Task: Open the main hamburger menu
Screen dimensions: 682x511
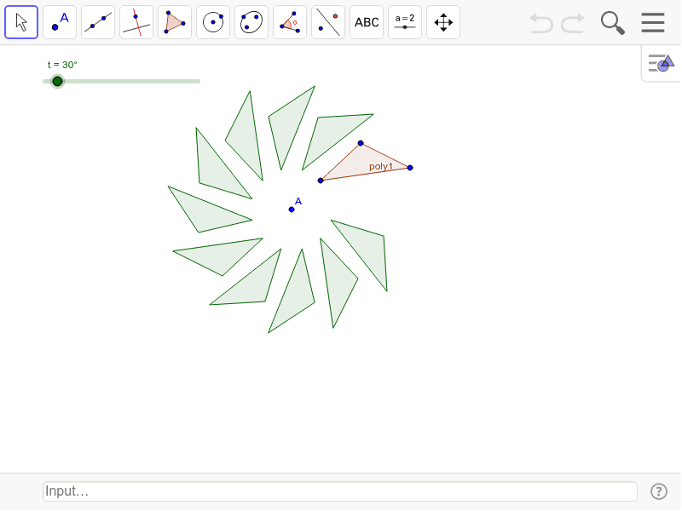Action: click(x=653, y=23)
